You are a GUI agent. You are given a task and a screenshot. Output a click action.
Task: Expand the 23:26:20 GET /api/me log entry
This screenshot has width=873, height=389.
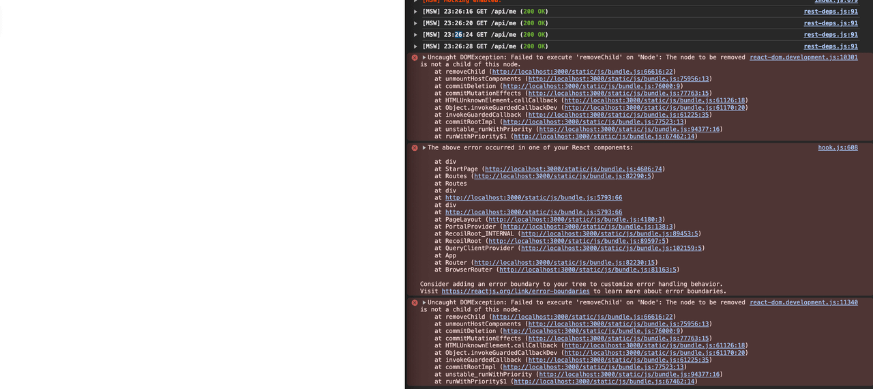pos(415,23)
